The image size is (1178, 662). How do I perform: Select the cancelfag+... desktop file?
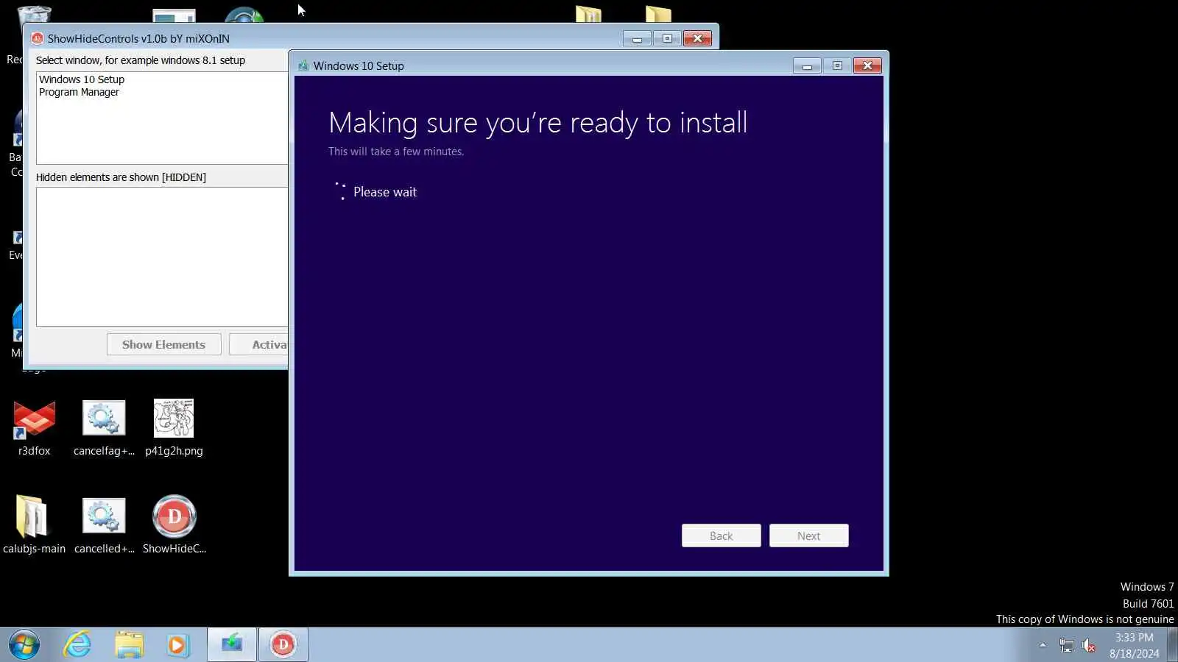104,428
